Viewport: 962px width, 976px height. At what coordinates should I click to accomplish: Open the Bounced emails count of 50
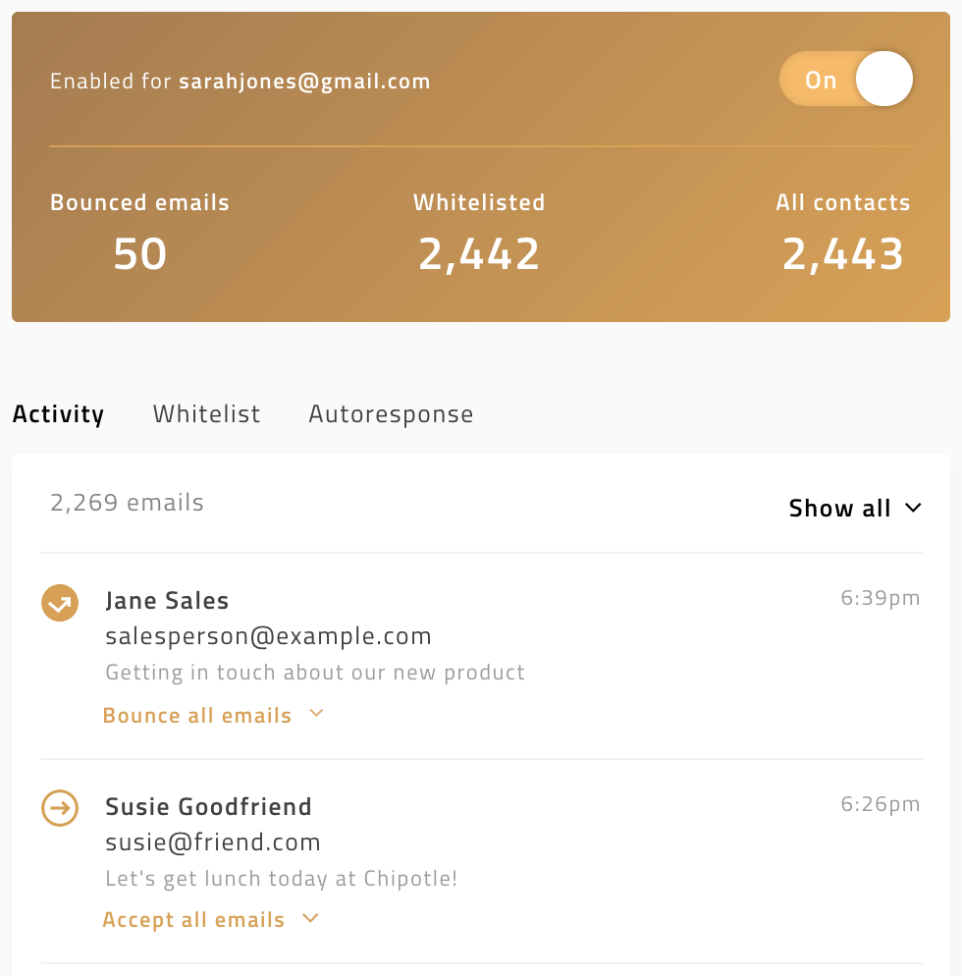[x=139, y=253]
